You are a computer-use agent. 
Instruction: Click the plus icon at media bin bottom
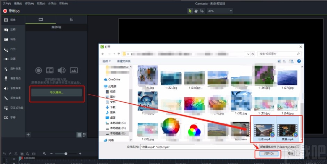[28, 135]
